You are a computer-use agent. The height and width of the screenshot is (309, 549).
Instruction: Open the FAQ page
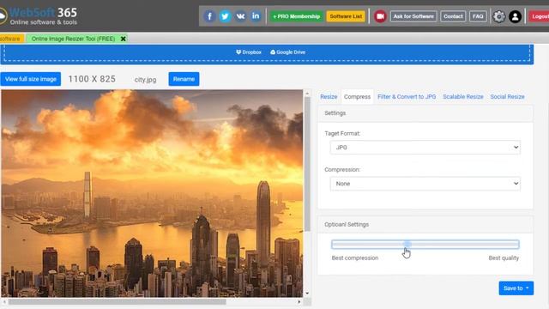click(x=478, y=16)
